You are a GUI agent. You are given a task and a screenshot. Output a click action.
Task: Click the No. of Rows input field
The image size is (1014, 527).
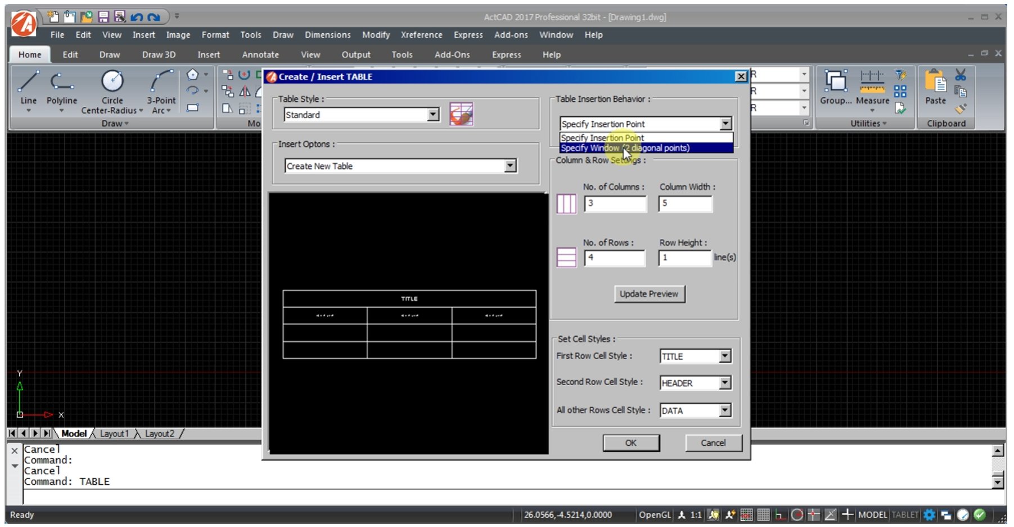tap(614, 258)
